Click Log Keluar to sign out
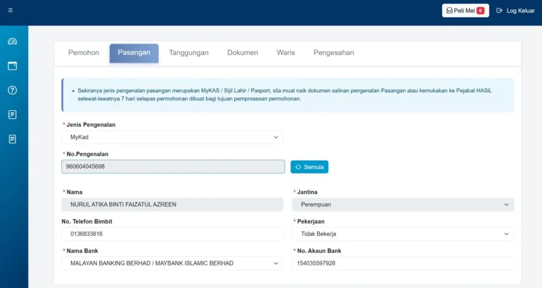This screenshot has height=288, width=542. (x=516, y=11)
